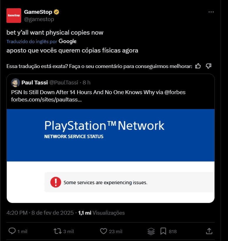The width and height of the screenshot is (228, 241).
Task: Open the @gamestop handle link
Action: click(x=39, y=19)
